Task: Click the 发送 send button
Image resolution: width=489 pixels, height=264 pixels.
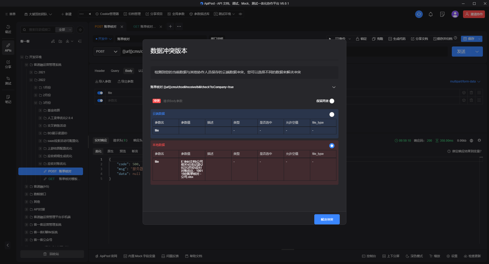Action: coord(461,52)
